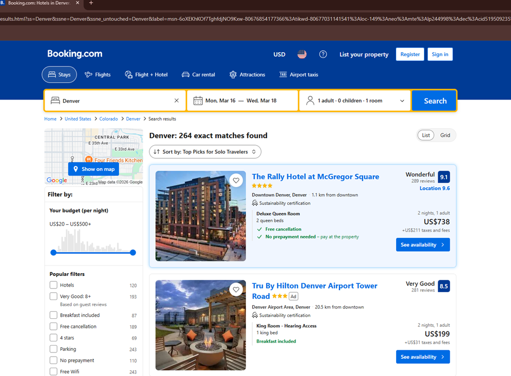Clear the Denver destination with X
Viewport: 511px width, 376px height.
[x=176, y=101]
